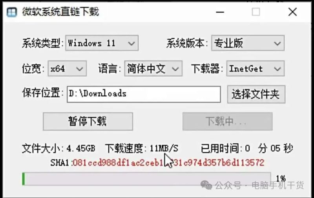Screen dimensions: 314x198
Task: Open the 系统类型 Windows 11 dropdown
Action: pos(102,43)
